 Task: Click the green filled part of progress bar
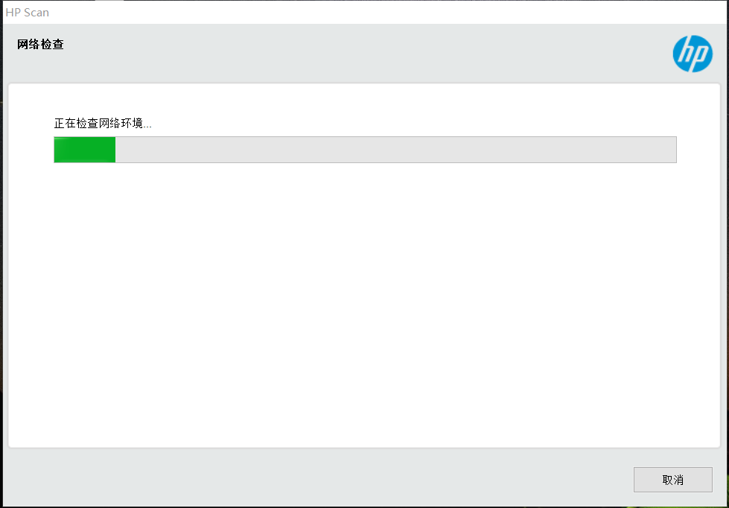pos(85,150)
